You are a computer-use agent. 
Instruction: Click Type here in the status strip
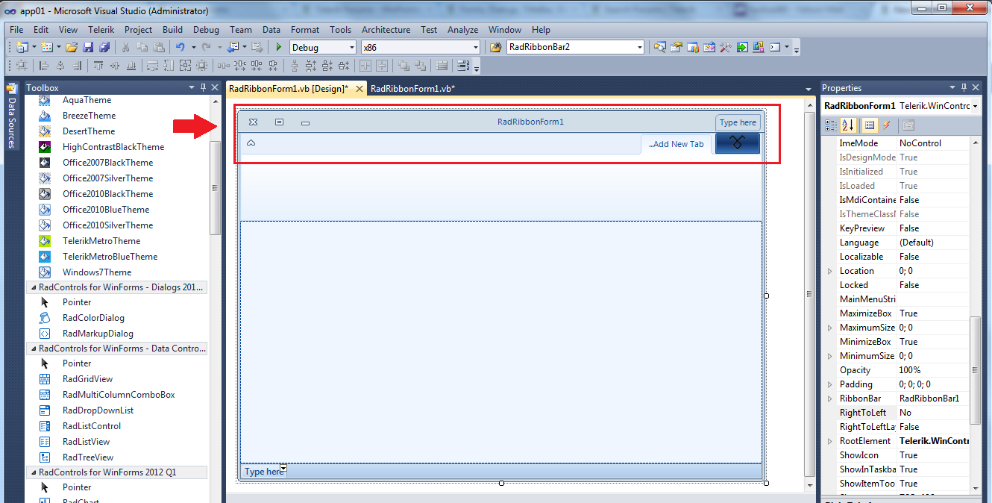[x=264, y=472]
